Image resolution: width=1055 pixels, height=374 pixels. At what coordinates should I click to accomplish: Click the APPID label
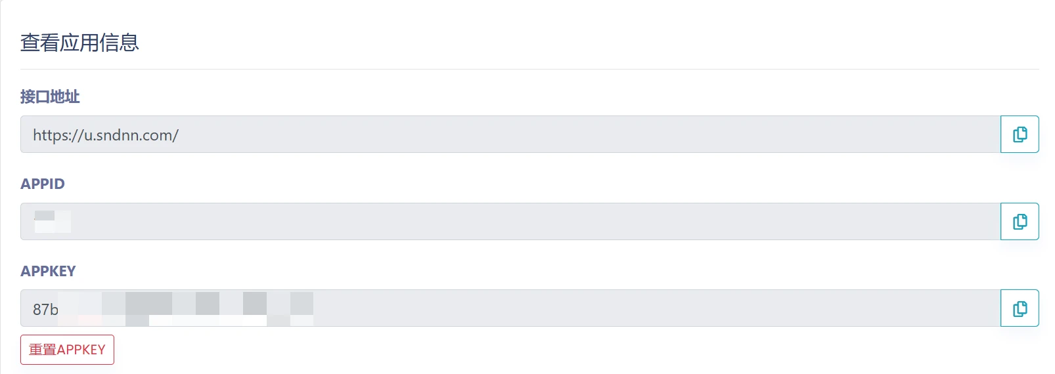43,184
